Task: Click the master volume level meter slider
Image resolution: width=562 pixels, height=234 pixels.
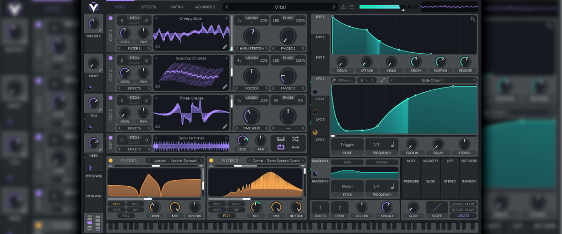Action: [389, 7]
